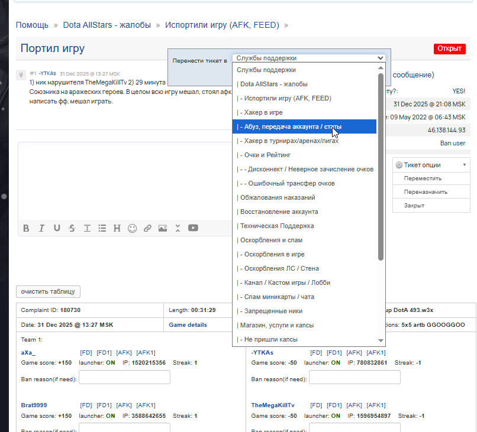Click Переназначить in ticket options
This screenshot has height=432, width=477.
point(431,191)
